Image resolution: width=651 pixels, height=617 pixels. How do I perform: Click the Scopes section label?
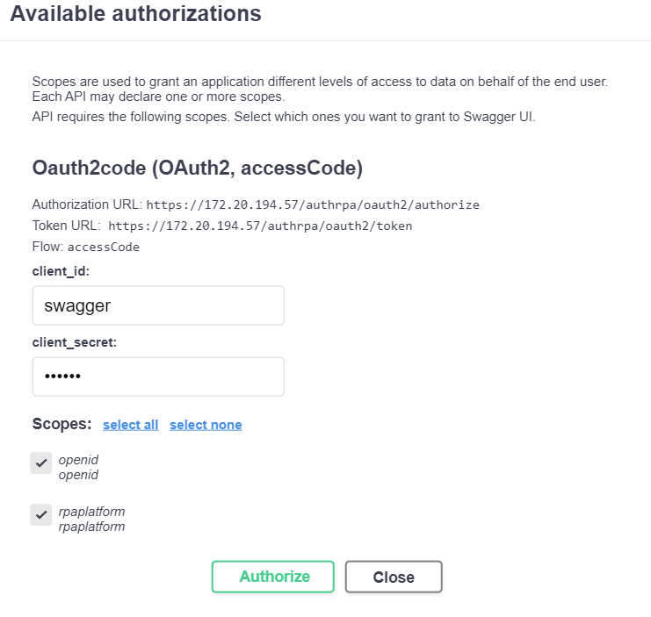[61, 424]
